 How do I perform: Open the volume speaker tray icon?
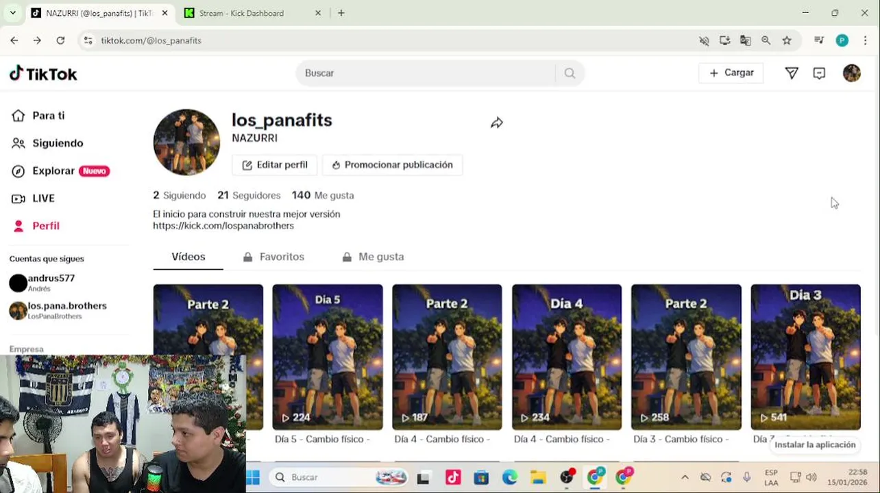[811, 477]
